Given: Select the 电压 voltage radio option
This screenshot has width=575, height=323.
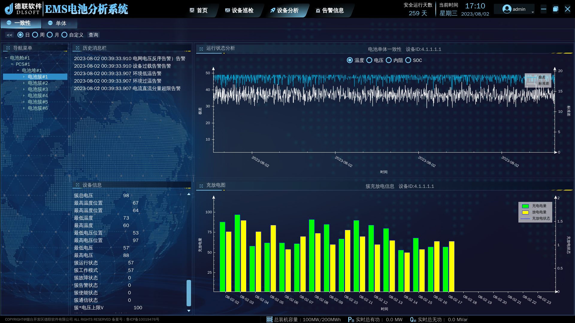Looking at the screenshot, I should coord(369,60).
